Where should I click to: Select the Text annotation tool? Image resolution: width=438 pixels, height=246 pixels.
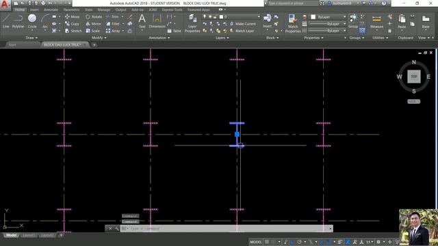coord(142,21)
